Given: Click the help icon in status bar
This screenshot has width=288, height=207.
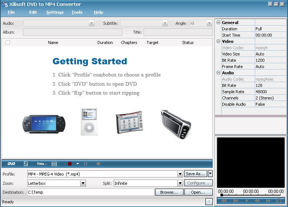Looking at the screenshot, I should 209,202.
